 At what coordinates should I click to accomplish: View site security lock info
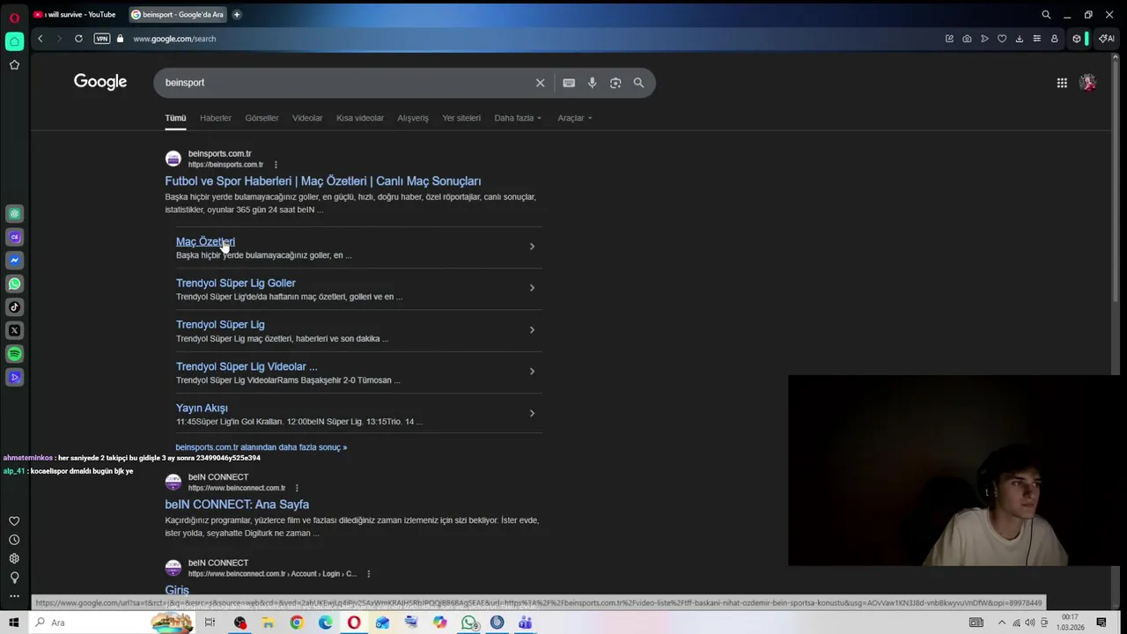click(121, 39)
